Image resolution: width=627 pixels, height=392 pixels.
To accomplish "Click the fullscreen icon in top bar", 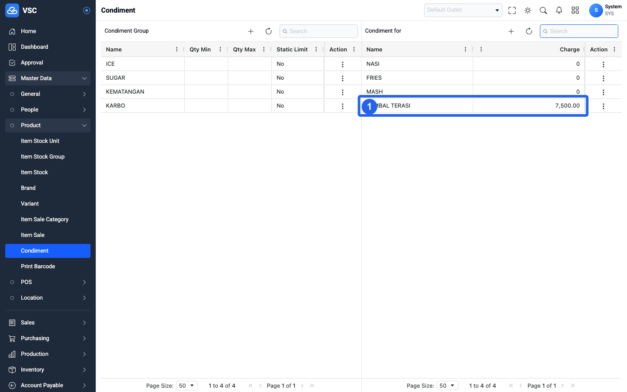I will click(512, 10).
